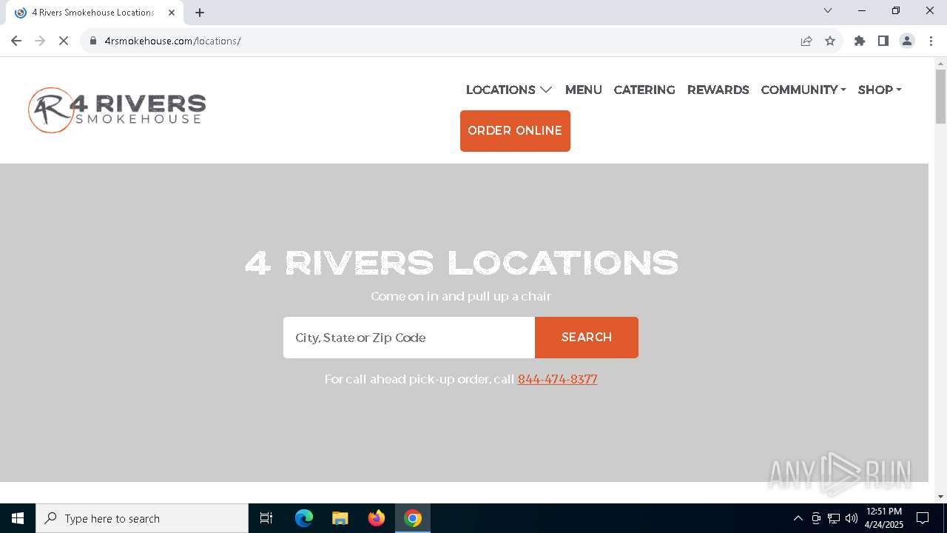Open the Menu page
The height and width of the screenshot is (533, 947).
click(x=584, y=90)
